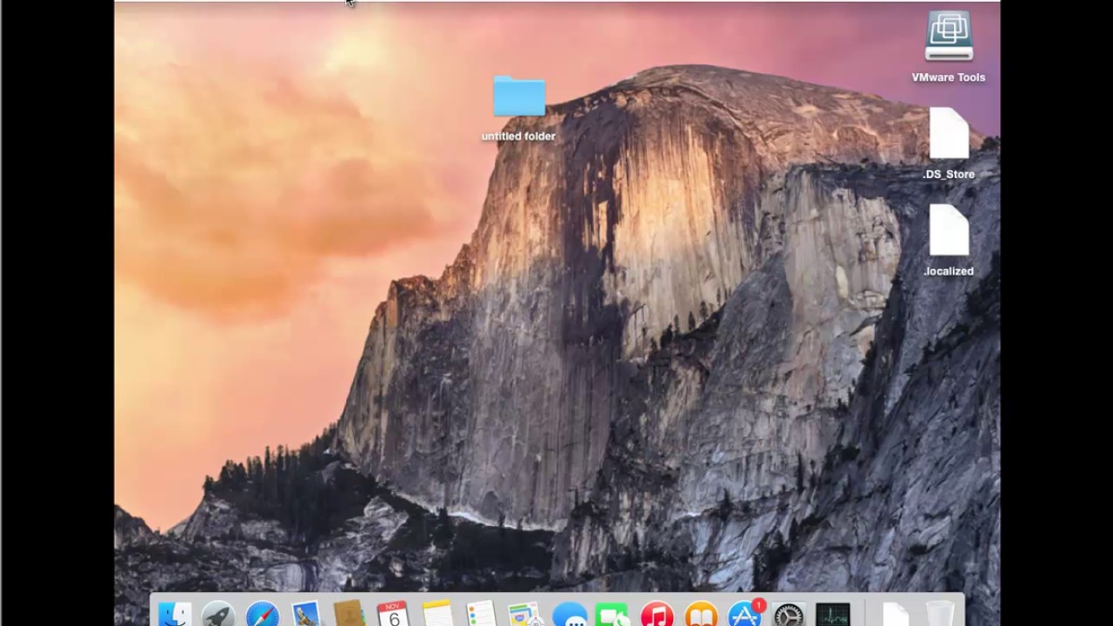Open Messages blue bubble icon

[x=570, y=614]
